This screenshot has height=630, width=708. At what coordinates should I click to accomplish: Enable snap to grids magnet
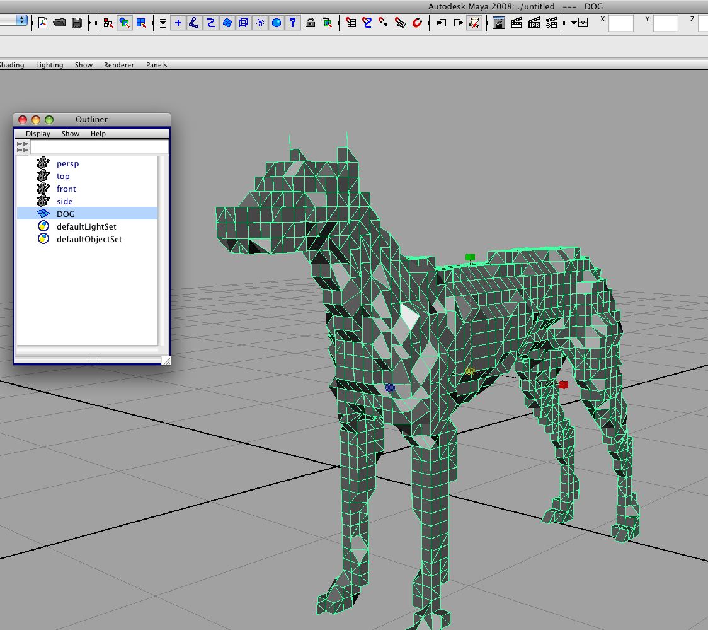click(350, 23)
